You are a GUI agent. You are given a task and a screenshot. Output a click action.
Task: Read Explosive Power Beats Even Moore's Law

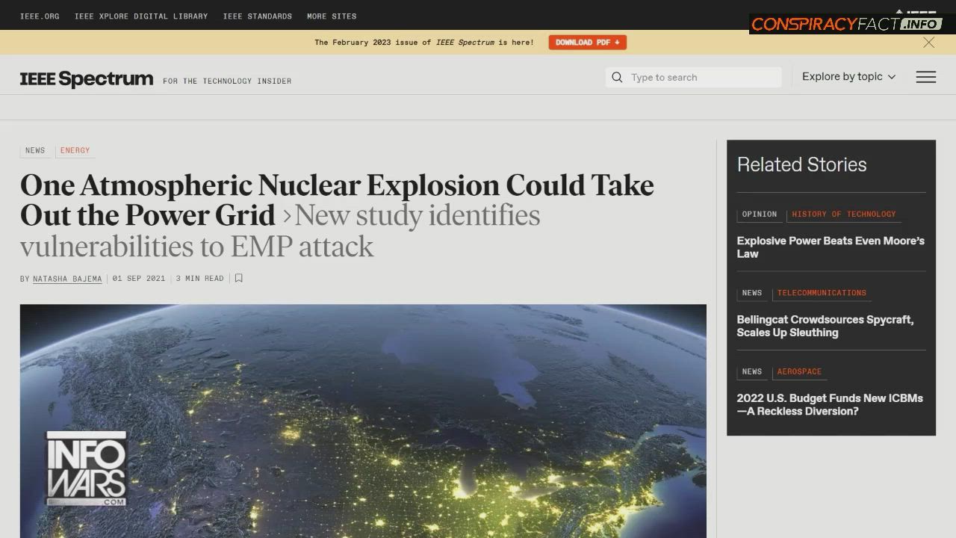[830, 247]
